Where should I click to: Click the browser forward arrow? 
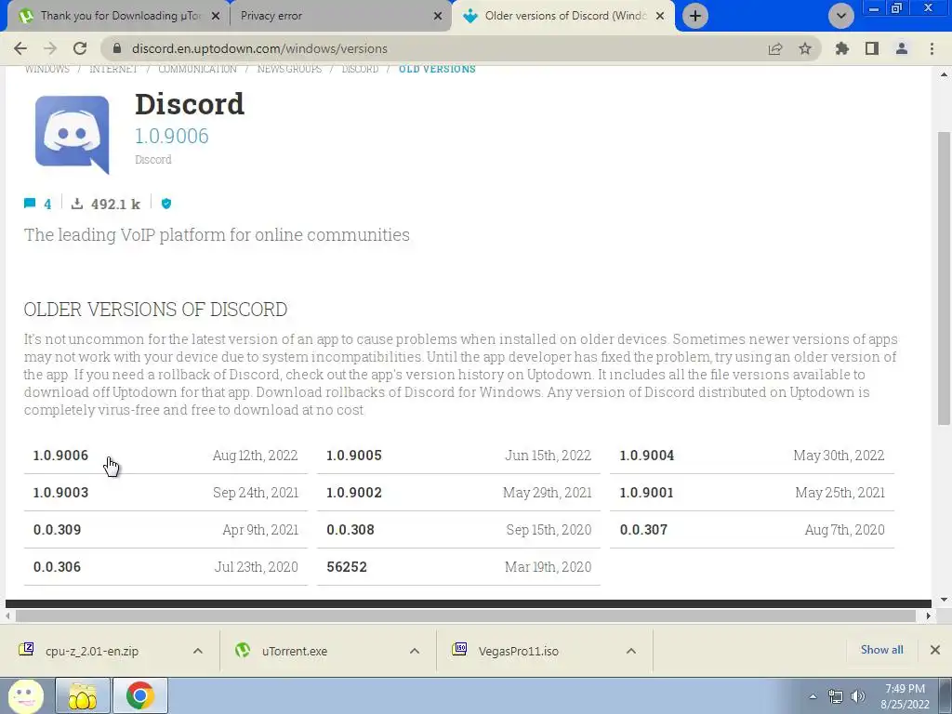point(50,48)
